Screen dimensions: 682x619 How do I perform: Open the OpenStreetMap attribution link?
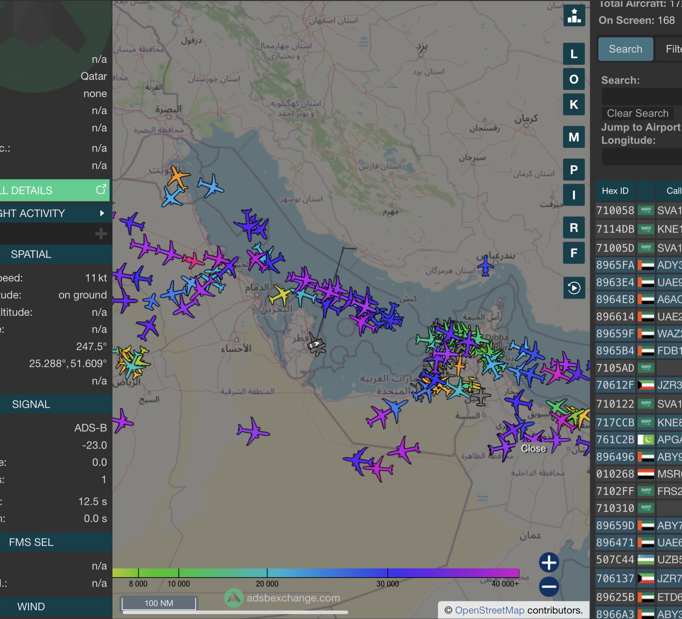[489, 610]
